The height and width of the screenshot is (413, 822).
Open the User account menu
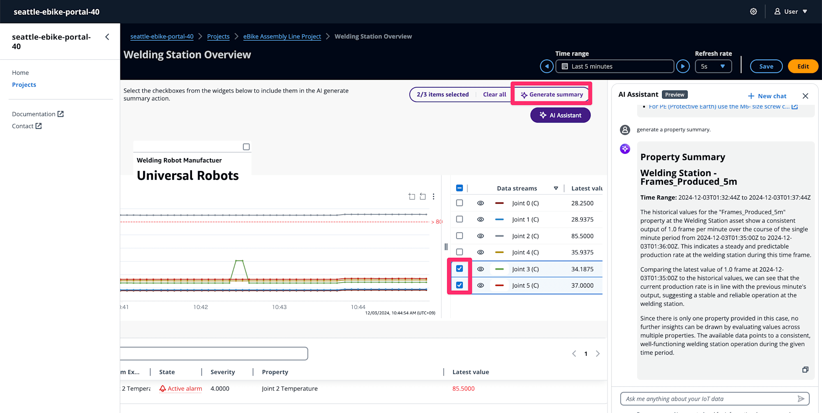click(791, 12)
